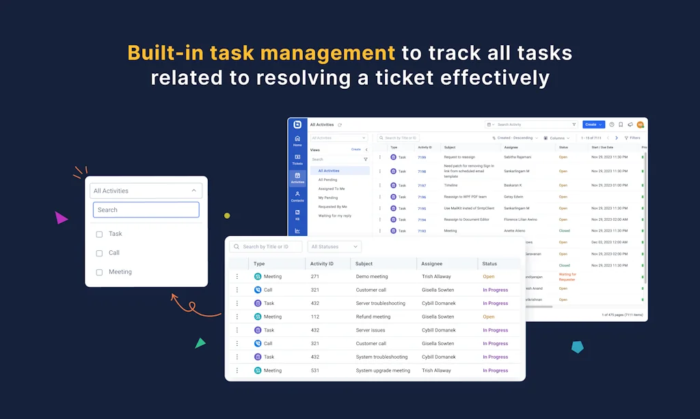Open announcements via the megaphone icon

630,124
